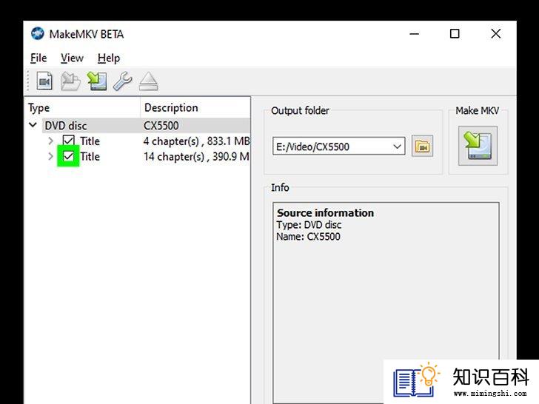The image size is (539, 404).
Task: Click the Source information heading
Action: 325,213
